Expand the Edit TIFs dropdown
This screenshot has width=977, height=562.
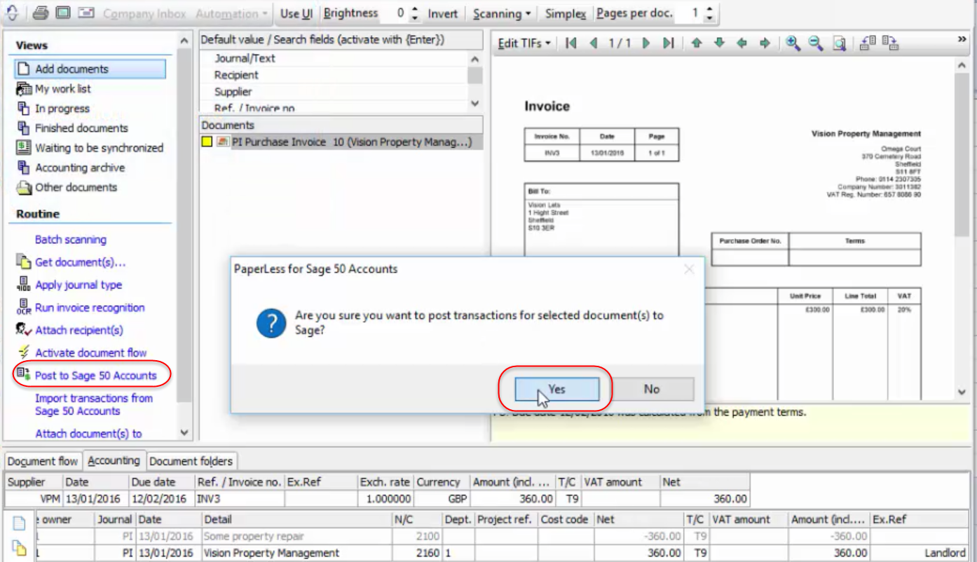(524, 43)
